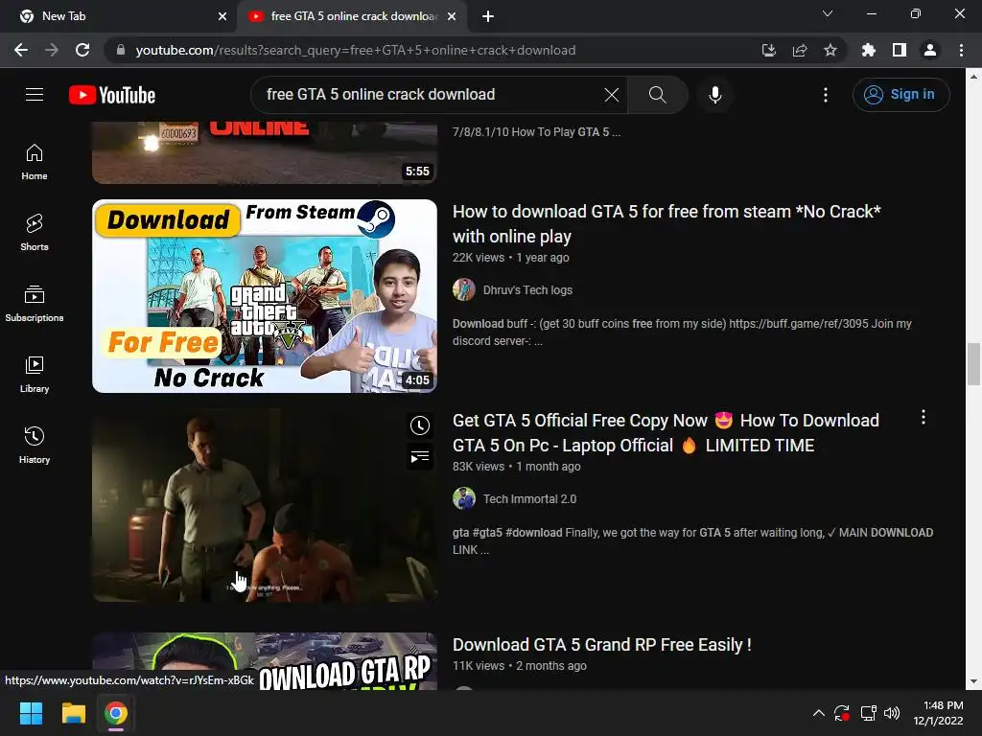982x736 pixels.
Task: Click the install app icon in address bar
Action: tap(769, 50)
